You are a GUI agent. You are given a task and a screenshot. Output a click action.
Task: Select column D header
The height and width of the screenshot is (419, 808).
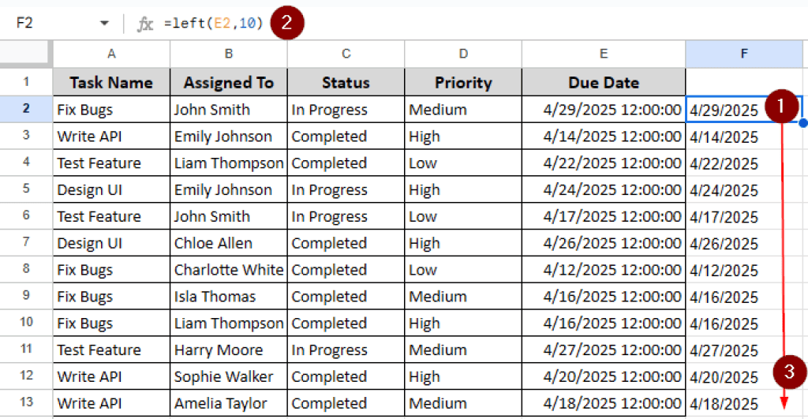point(463,54)
